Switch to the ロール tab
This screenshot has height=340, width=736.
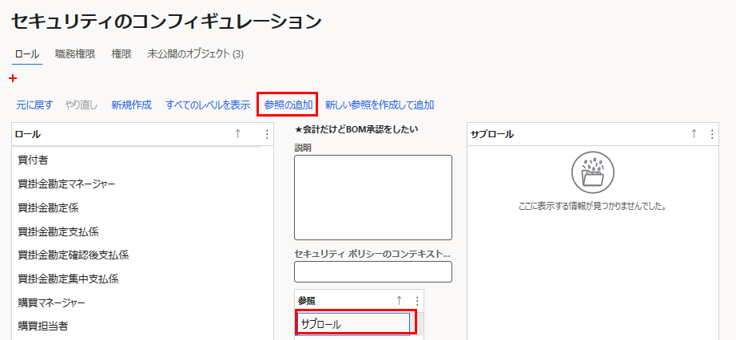[27, 54]
